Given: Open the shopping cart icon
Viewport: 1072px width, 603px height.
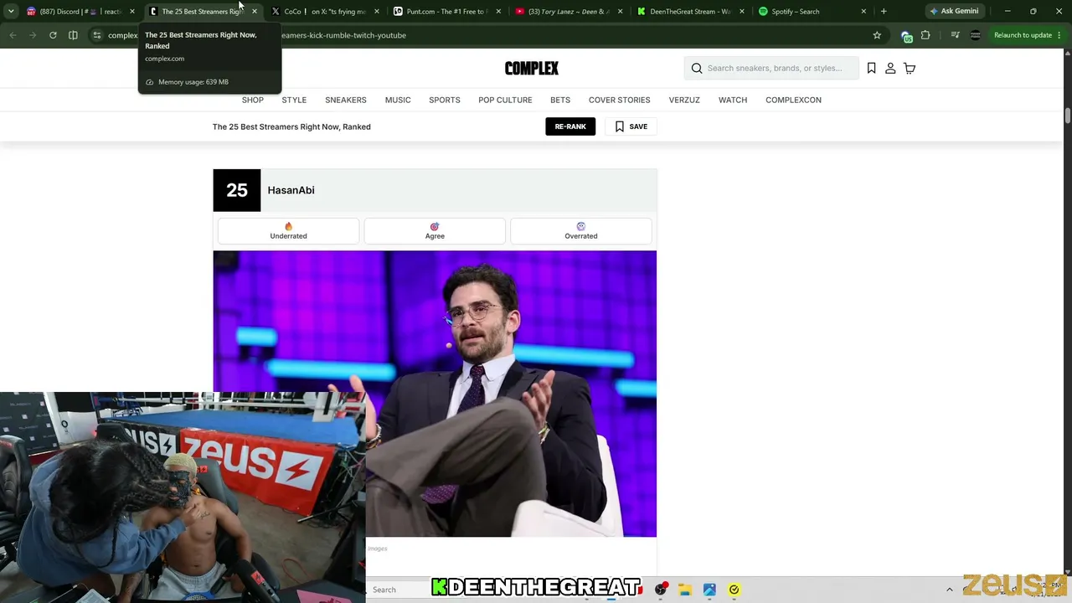Looking at the screenshot, I should [910, 68].
